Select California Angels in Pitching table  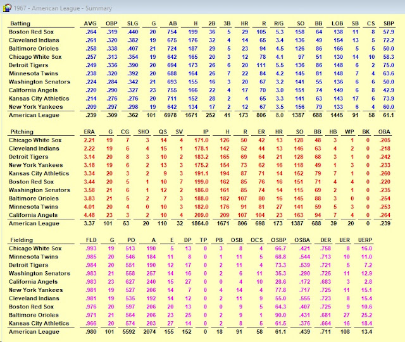pyautogui.click(x=33, y=215)
